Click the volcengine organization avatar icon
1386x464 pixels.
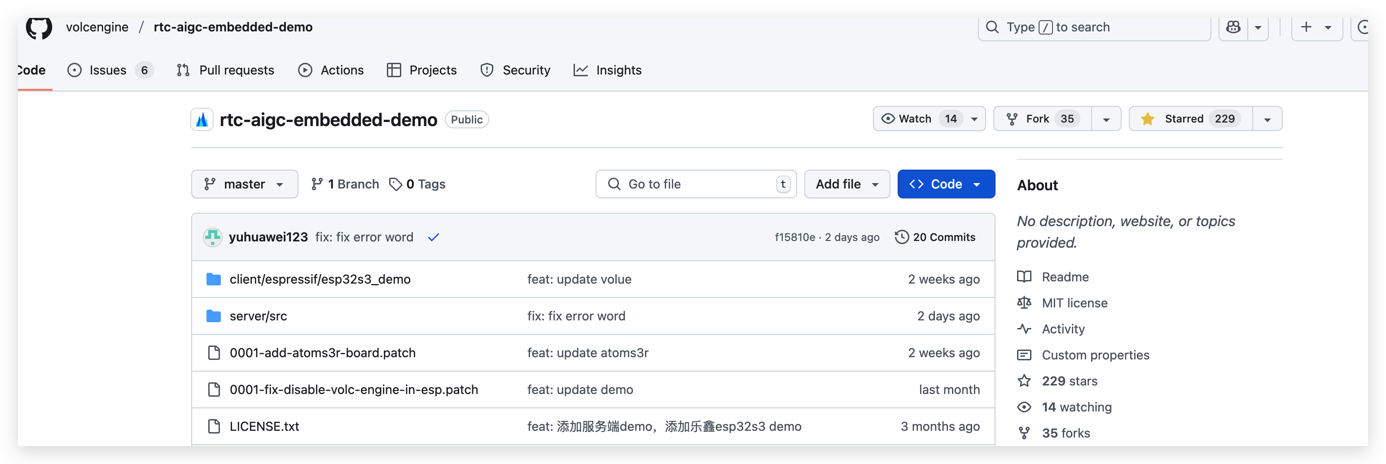(202, 119)
